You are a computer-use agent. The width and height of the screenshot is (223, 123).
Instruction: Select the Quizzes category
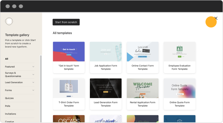(x=9, y=98)
